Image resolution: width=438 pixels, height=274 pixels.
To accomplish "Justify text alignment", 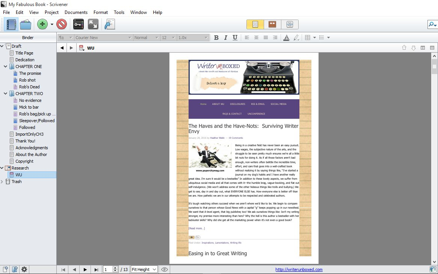I will coord(266,38).
